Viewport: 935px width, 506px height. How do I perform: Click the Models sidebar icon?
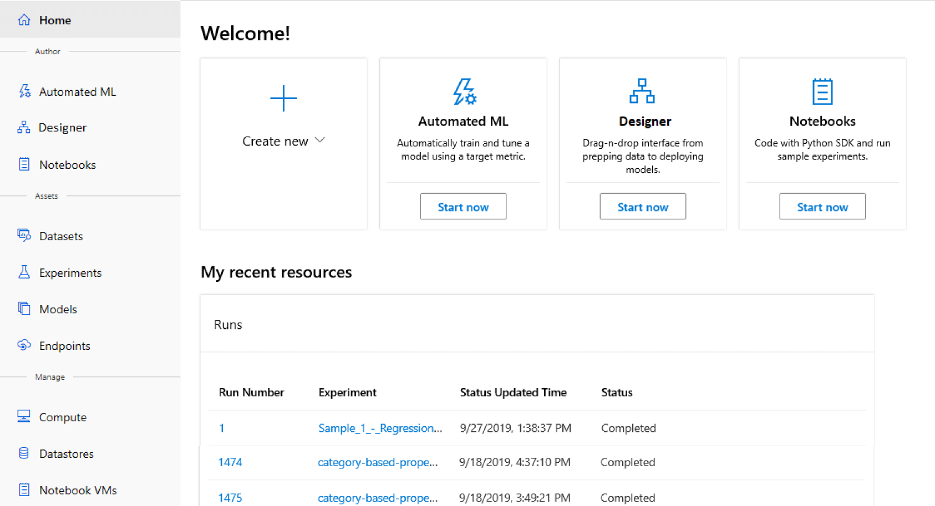[x=24, y=308]
